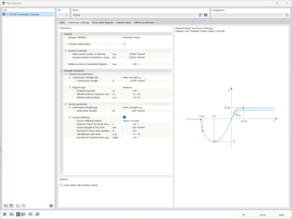Click the edit name icon beside the Name field

pyautogui.click(x=200, y=15)
